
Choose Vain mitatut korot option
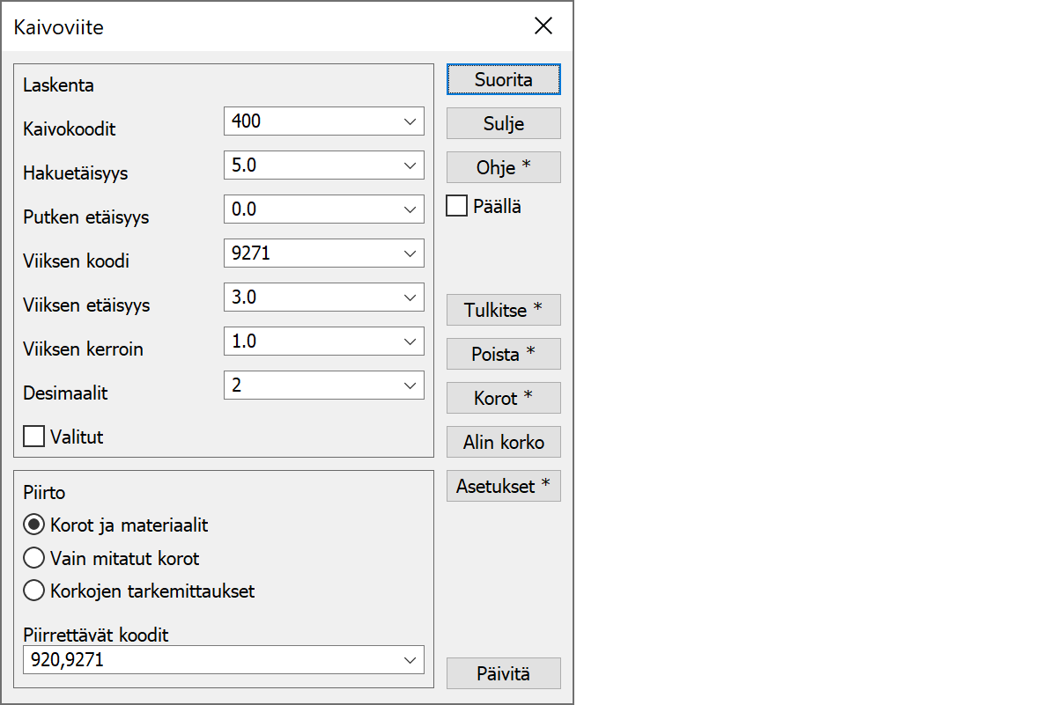tap(34, 558)
